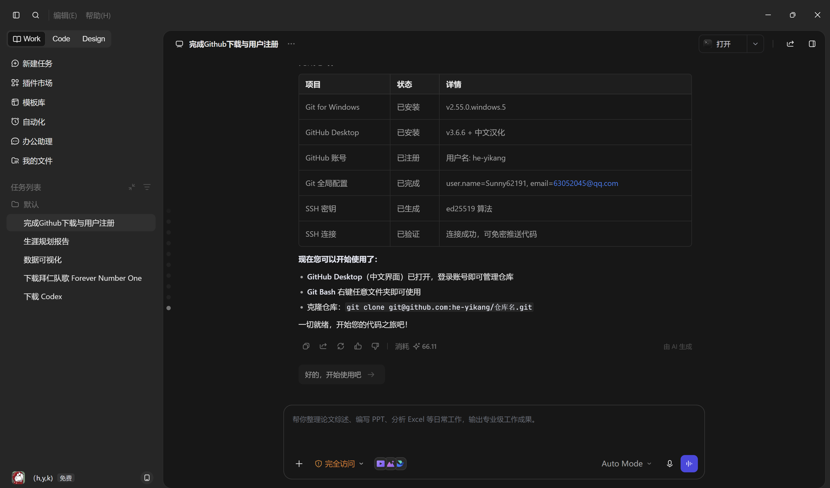This screenshot has width=830, height=488.
Task: Switch to the Design tab
Action: coord(93,39)
